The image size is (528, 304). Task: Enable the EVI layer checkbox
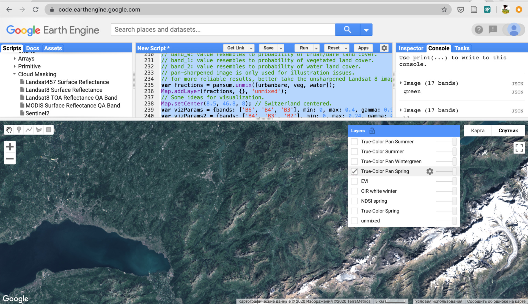(x=355, y=181)
